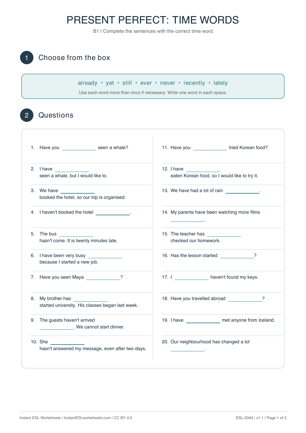Click the blank in question 1
306x433 pixels.
(79, 148)
